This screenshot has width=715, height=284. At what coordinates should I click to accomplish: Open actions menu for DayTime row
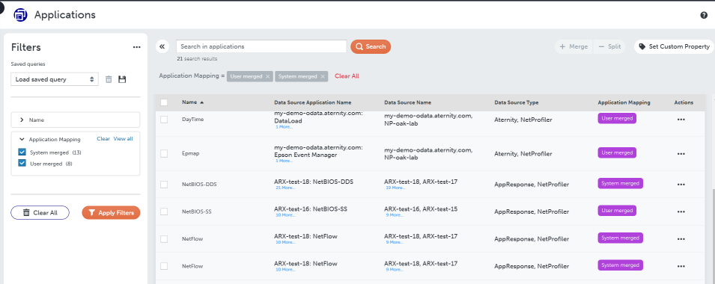(x=681, y=120)
